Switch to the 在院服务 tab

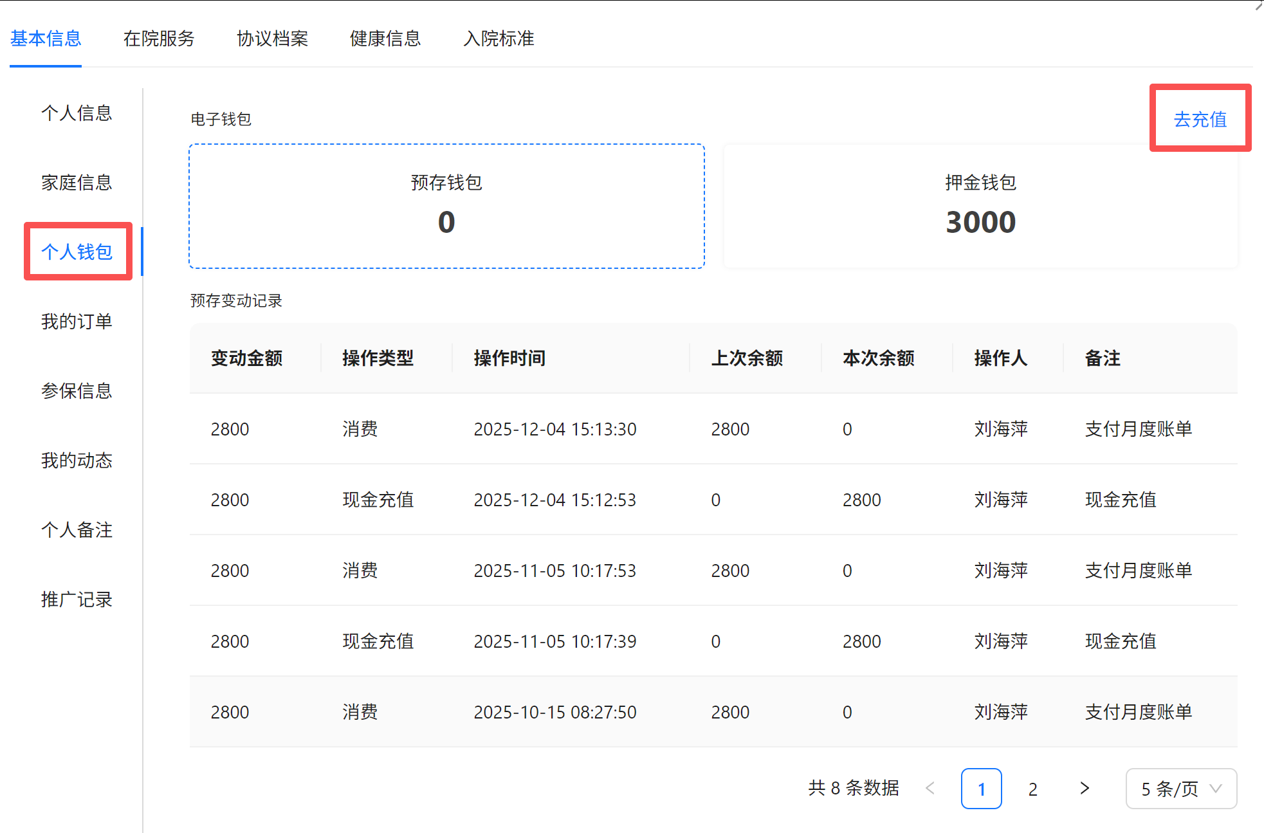(159, 39)
